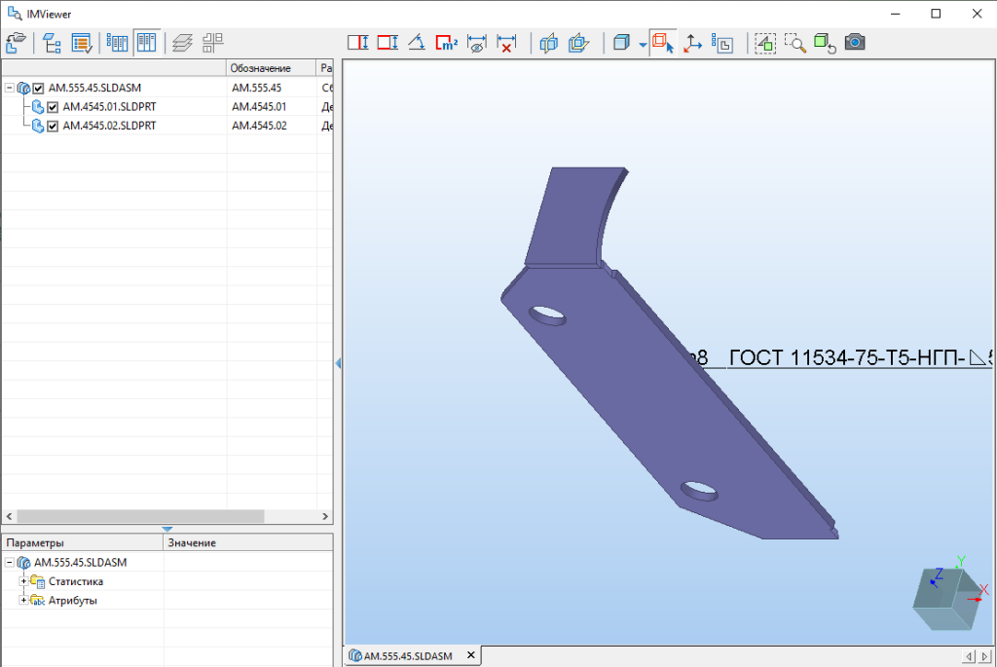Click the zoom to area magnifier icon
The height and width of the screenshot is (667, 997).
(x=795, y=43)
